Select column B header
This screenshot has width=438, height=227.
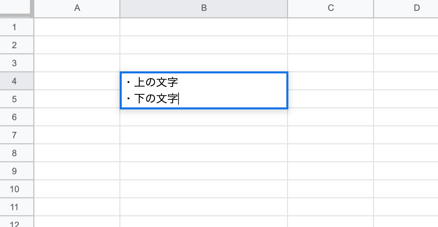(204, 8)
